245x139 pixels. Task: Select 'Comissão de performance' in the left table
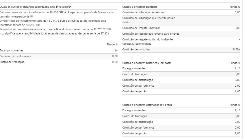(x=16, y=56)
